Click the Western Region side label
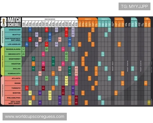This screenshot has height=123, width=153. click(x=3, y=37)
